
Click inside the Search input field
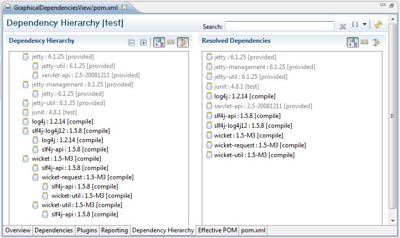[x=279, y=26]
